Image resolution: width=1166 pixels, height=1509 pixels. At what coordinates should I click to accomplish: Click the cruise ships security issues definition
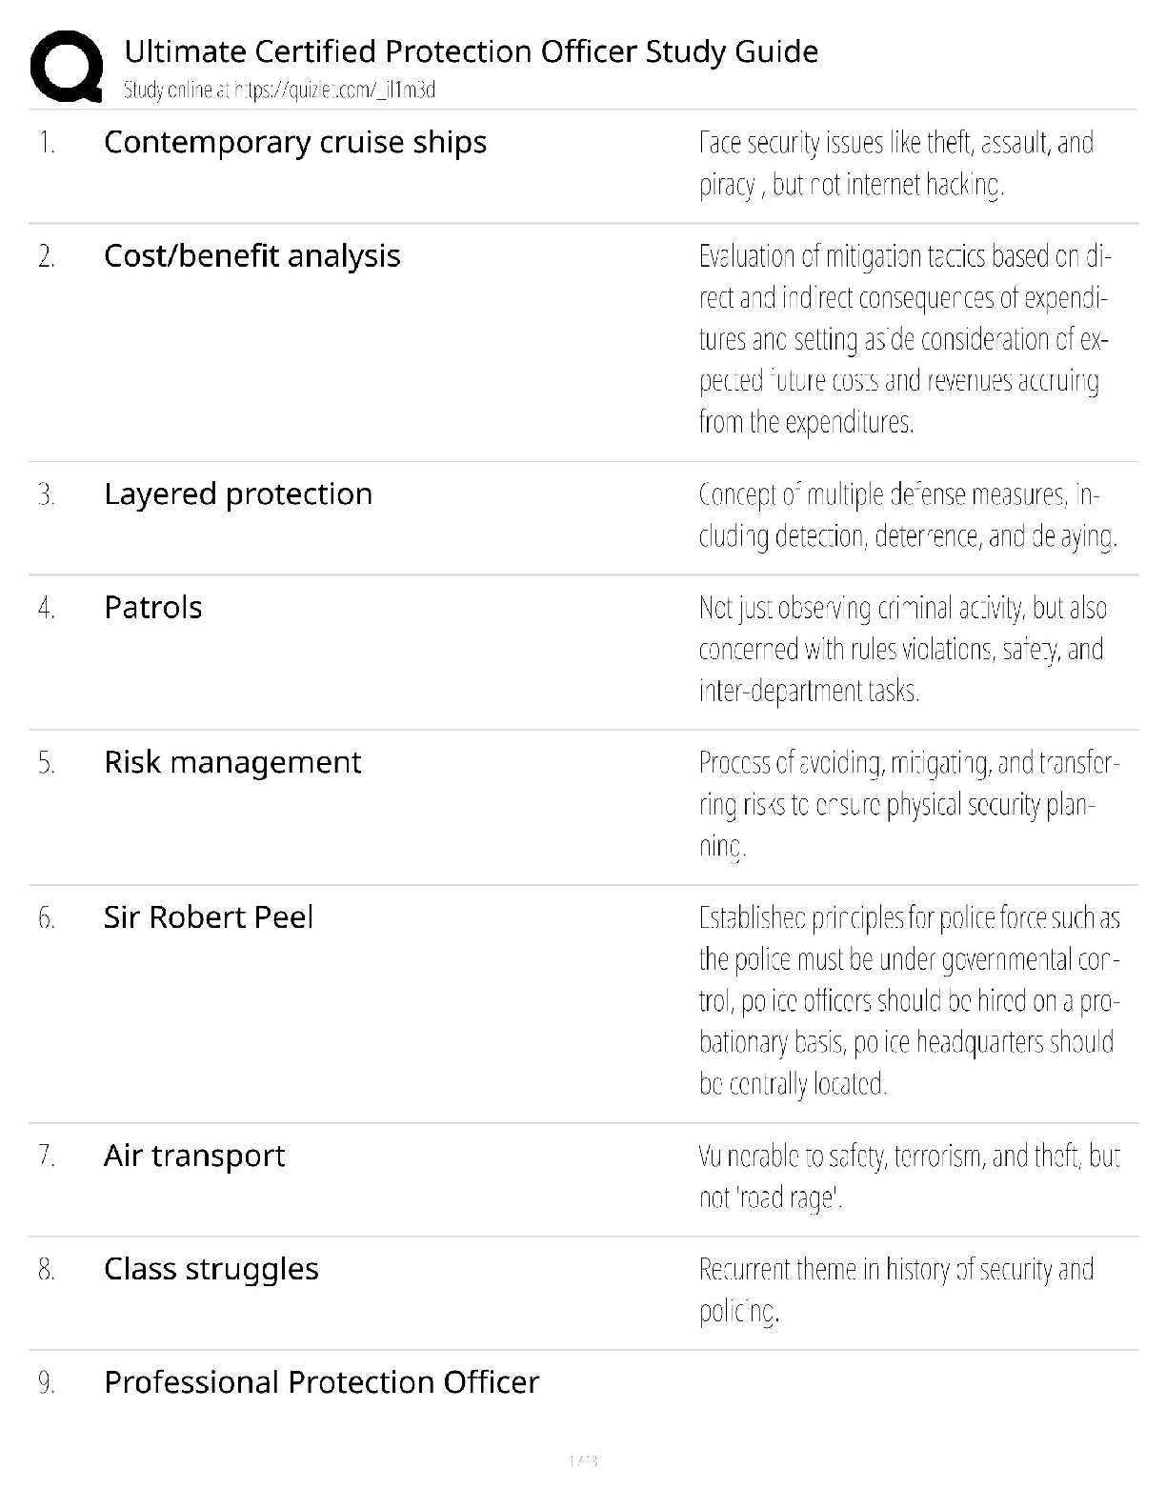click(x=895, y=163)
